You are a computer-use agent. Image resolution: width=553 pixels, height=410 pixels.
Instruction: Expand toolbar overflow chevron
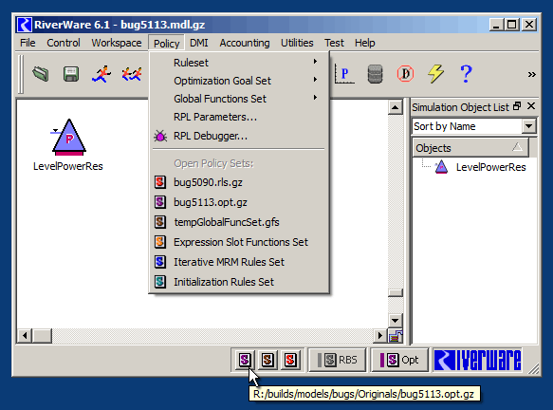click(531, 74)
